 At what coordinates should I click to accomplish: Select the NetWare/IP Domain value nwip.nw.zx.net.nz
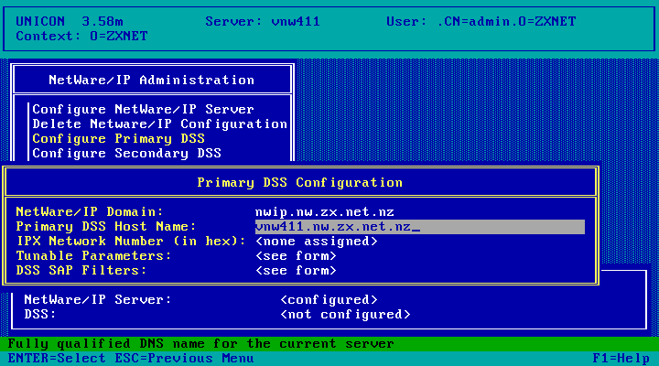point(325,211)
